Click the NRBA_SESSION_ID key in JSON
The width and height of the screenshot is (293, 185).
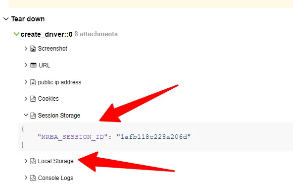click(73, 137)
